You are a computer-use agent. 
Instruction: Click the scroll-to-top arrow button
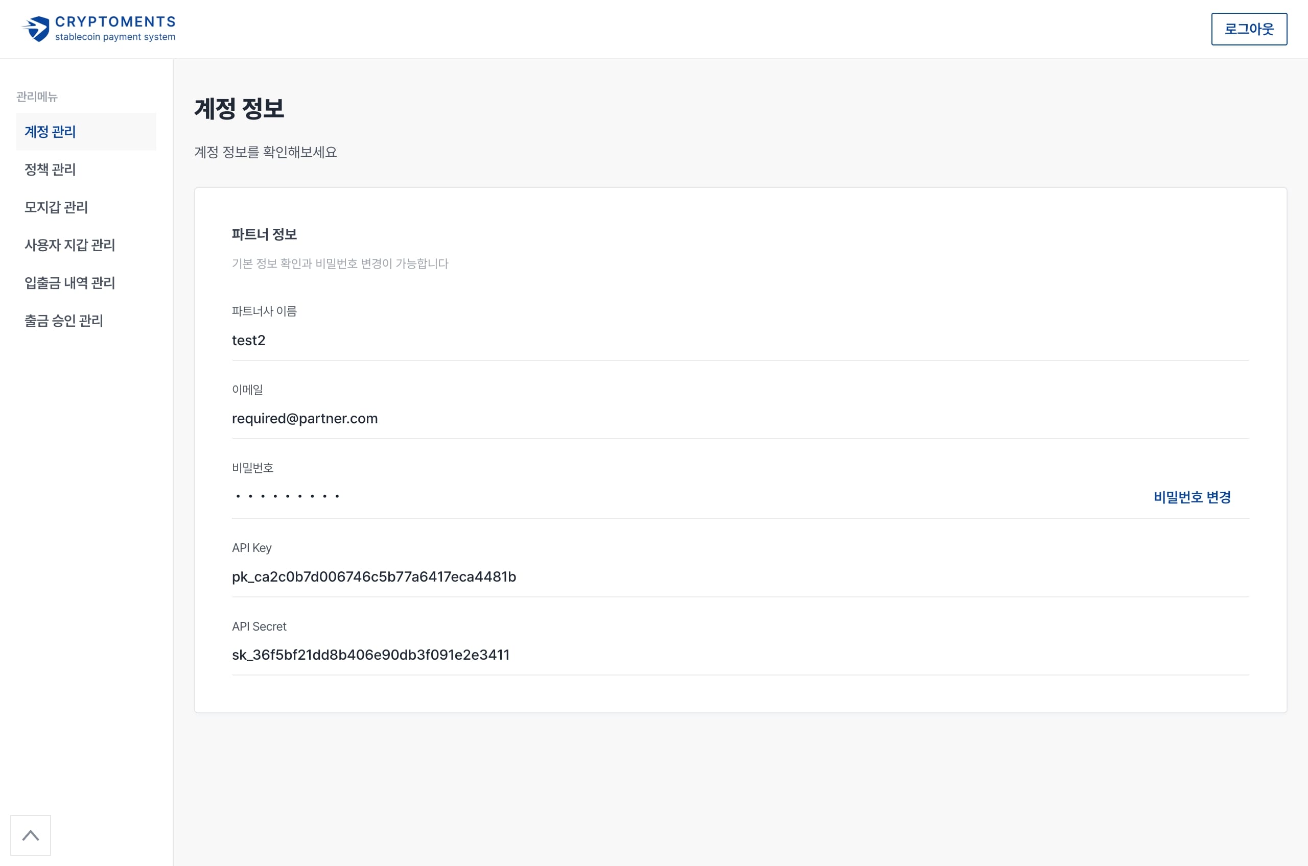coord(30,835)
